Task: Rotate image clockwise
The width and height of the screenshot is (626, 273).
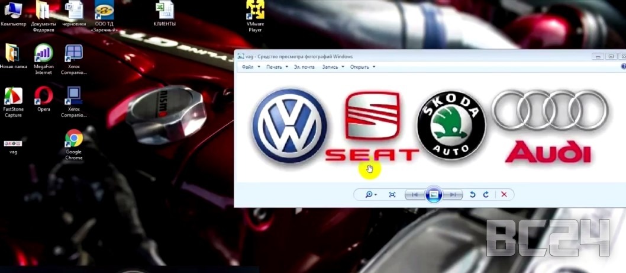Action: [486, 194]
